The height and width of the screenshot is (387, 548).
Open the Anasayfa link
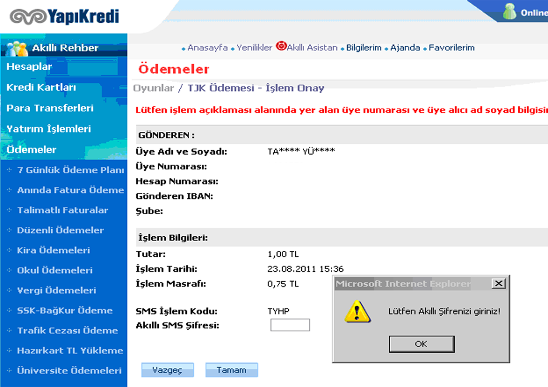tap(208, 48)
